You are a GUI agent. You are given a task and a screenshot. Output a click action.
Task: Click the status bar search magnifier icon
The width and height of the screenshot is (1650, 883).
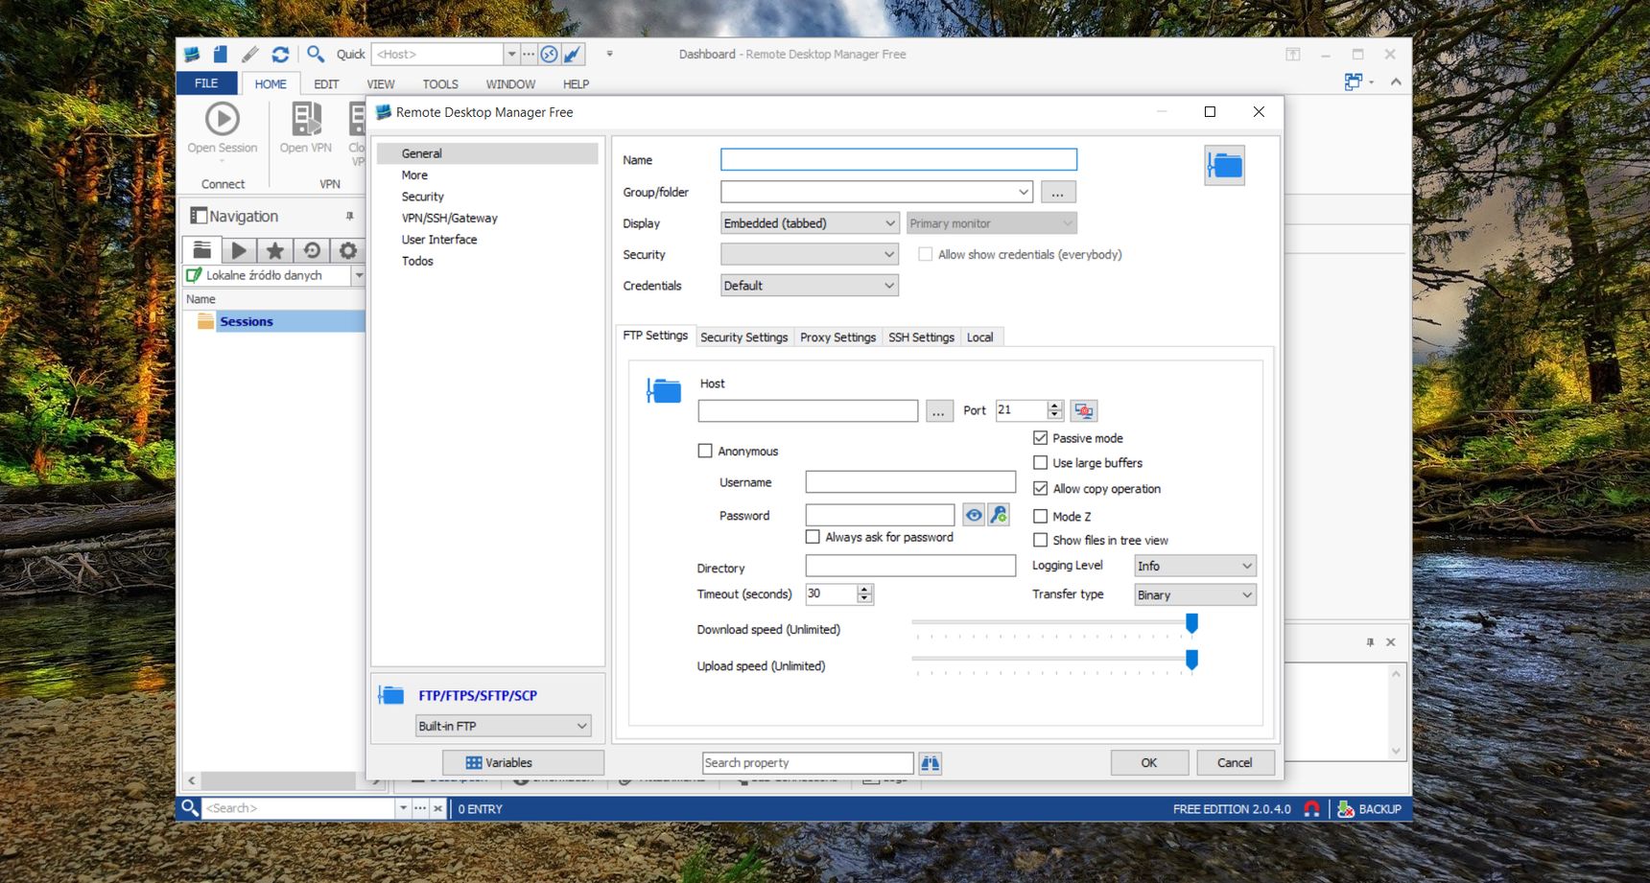click(x=190, y=808)
